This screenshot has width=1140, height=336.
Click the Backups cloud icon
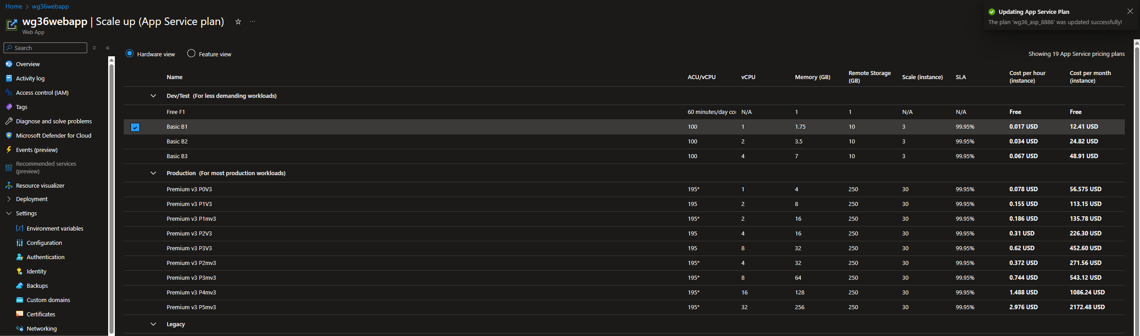click(x=20, y=286)
